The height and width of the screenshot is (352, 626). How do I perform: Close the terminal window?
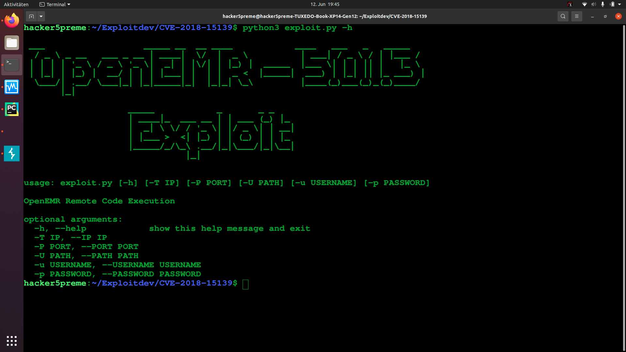coord(619,16)
